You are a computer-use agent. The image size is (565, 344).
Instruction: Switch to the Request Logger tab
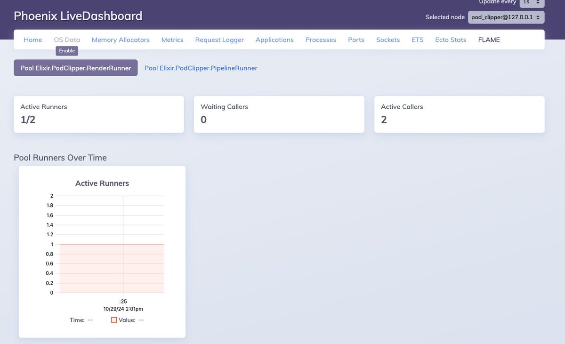click(219, 40)
